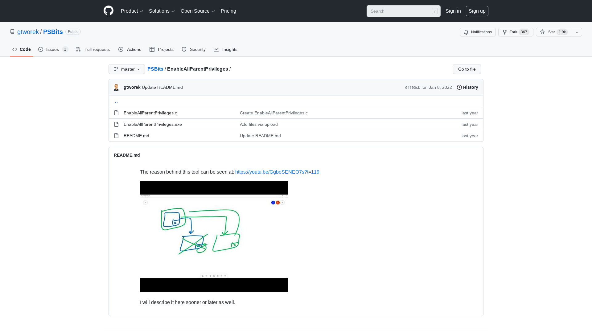Focus the Search input field
This screenshot has height=333, width=592.
point(403,11)
